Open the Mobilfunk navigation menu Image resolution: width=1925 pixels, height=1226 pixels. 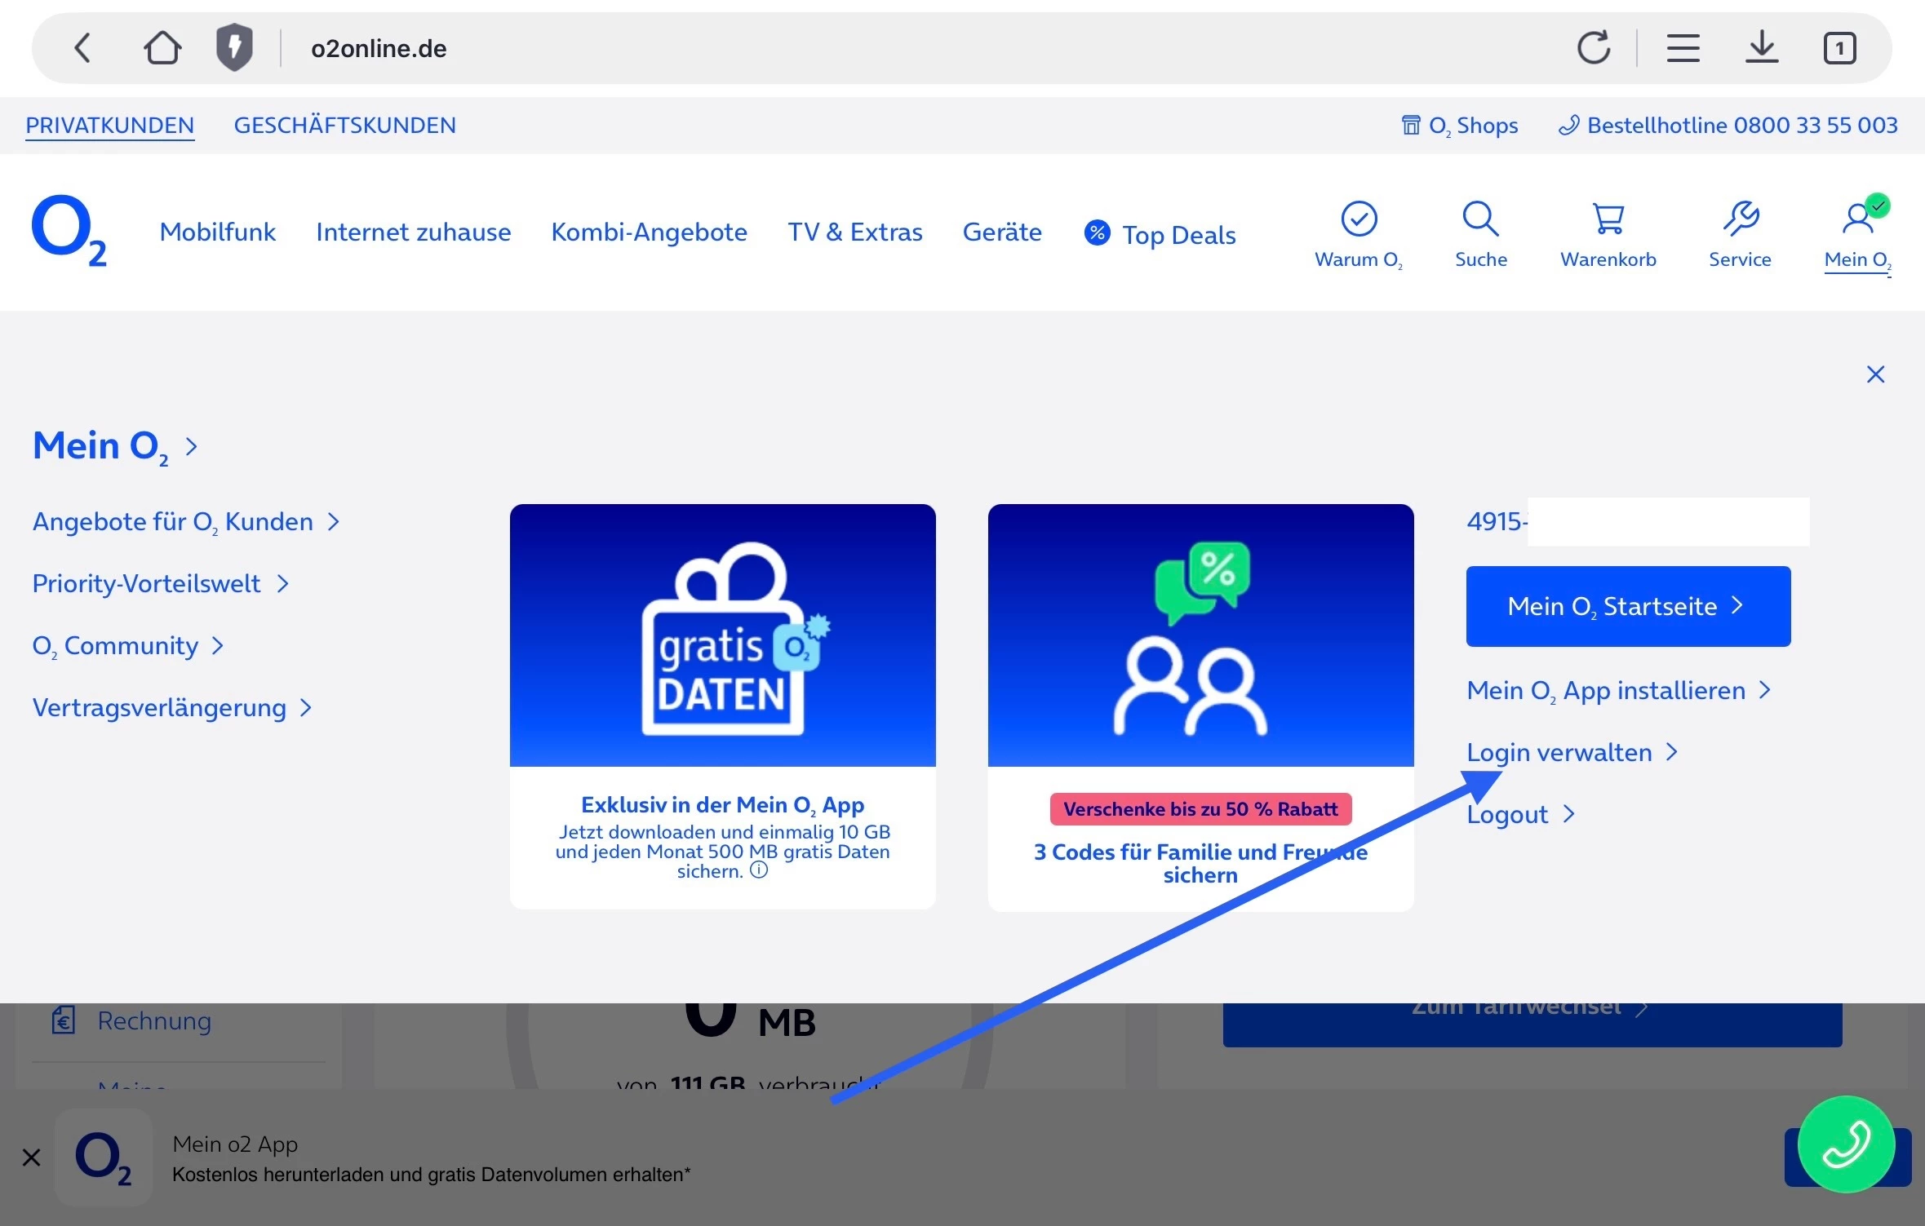pyautogui.click(x=218, y=232)
